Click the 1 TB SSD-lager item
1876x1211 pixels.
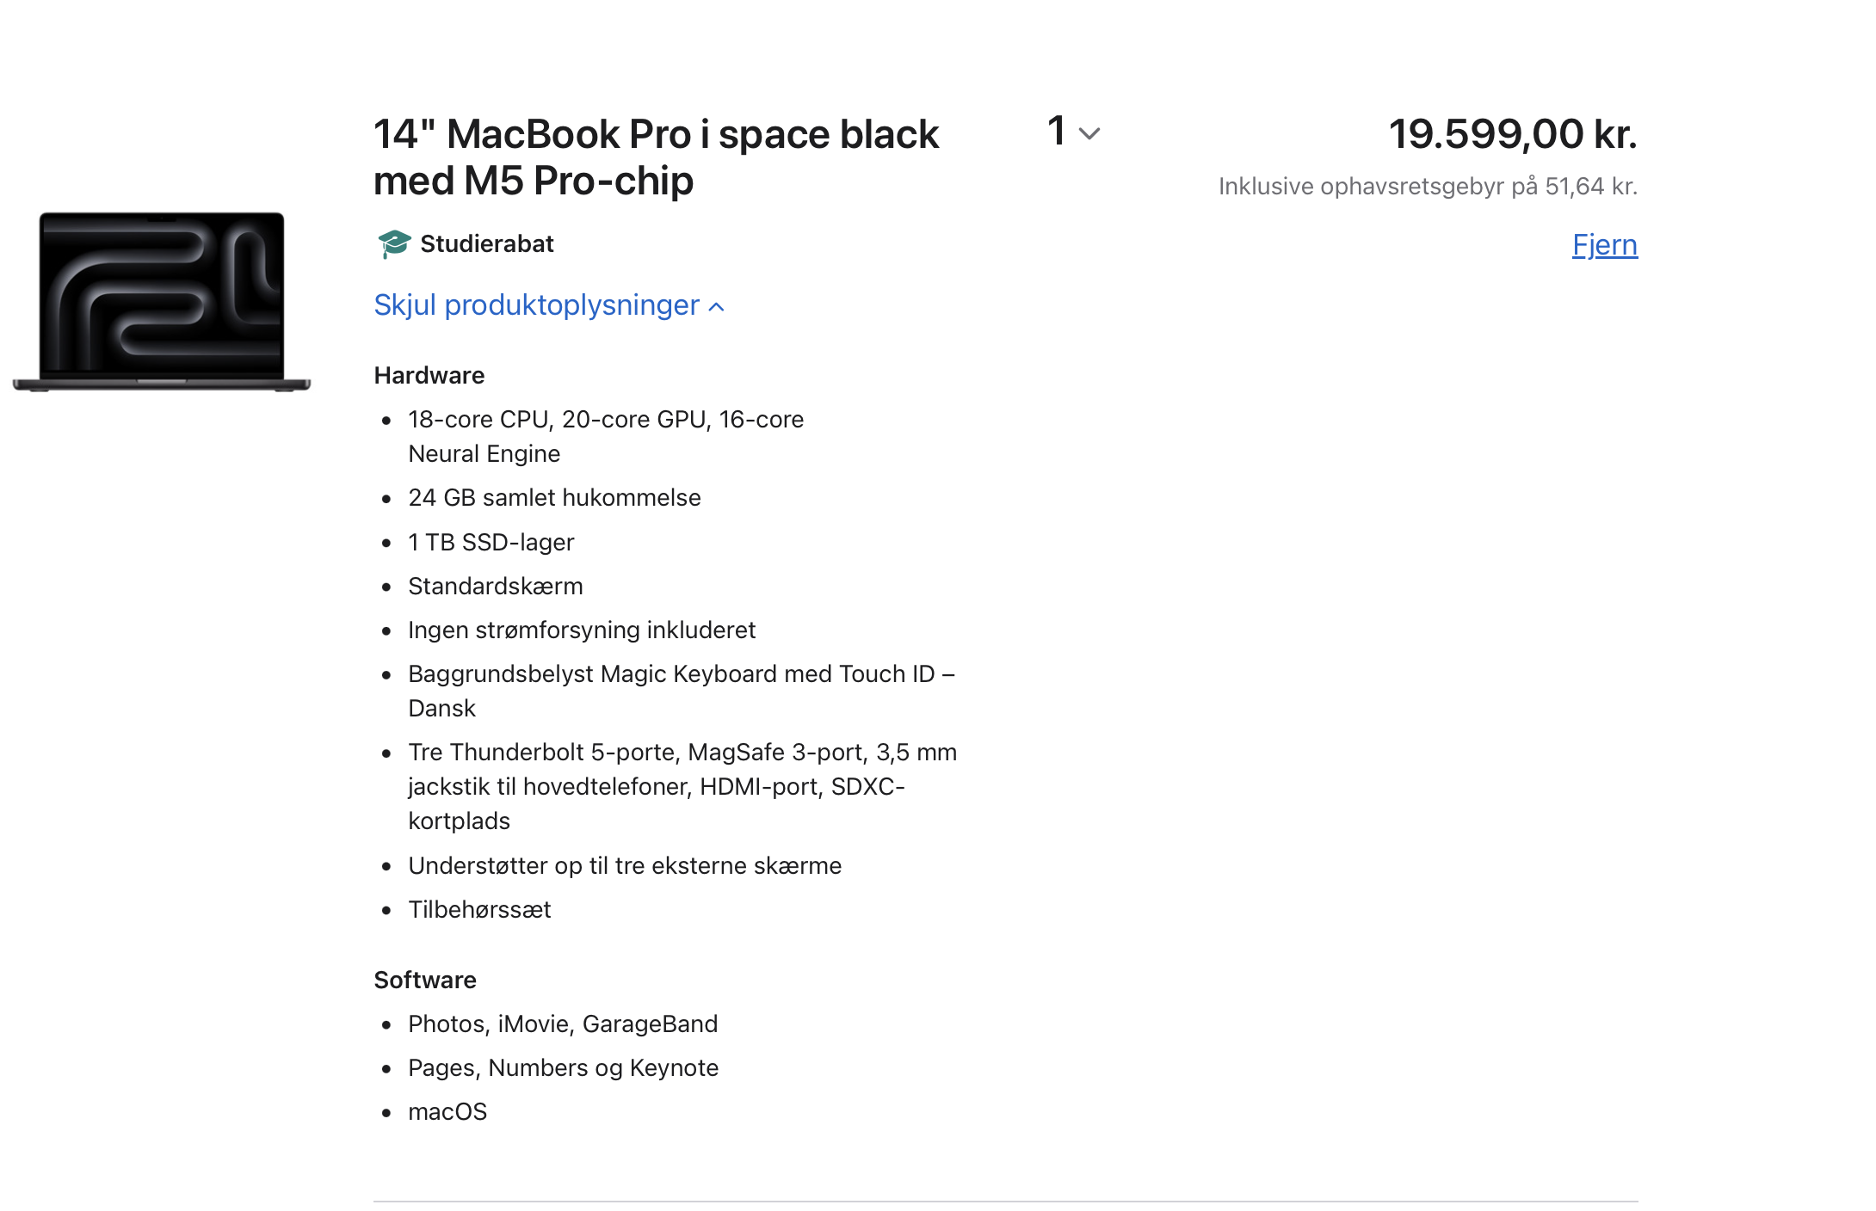pyautogui.click(x=491, y=543)
